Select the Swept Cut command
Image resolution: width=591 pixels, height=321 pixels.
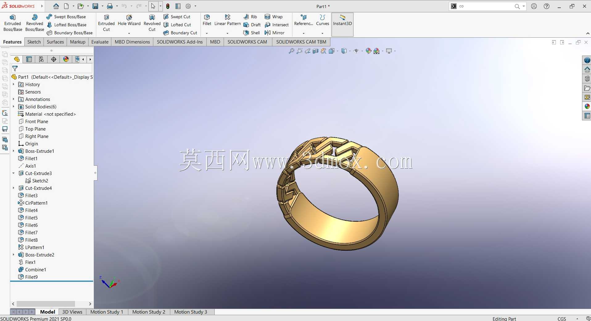pos(177,17)
